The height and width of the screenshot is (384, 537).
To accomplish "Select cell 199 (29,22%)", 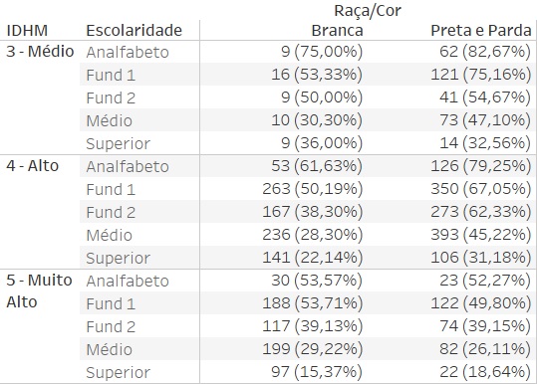I will coord(313,349).
